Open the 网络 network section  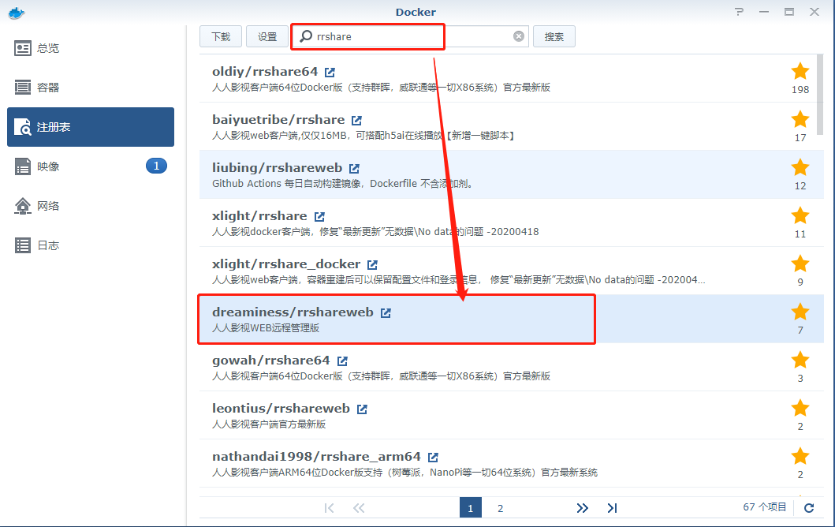(x=91, y=206)
